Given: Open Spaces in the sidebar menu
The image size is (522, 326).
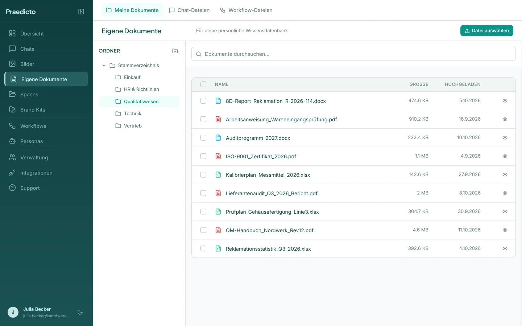Looking at the screenshot, I should [x=46, y=95].
